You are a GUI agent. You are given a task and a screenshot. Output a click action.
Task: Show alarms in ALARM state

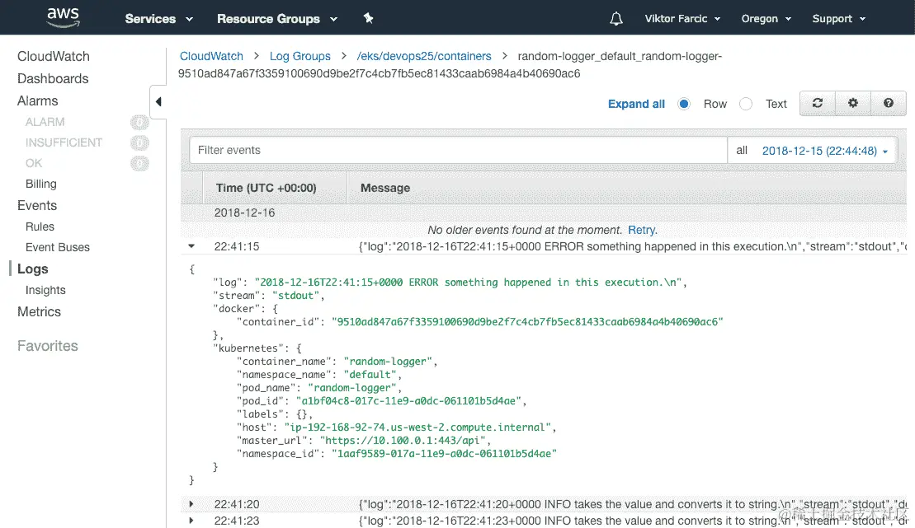[x=45, y=122]
